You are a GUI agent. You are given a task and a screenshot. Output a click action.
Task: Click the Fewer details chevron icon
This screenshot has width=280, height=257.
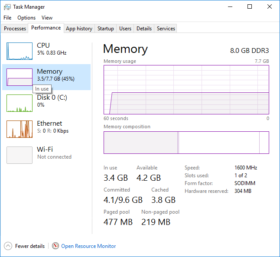click(8, 246)
